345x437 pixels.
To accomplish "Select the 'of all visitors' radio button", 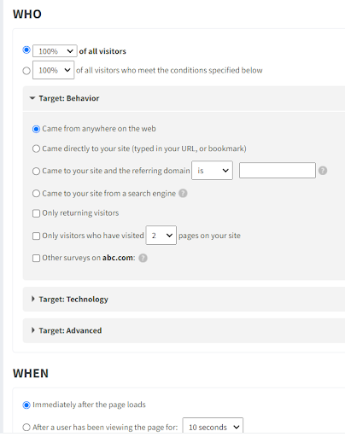I will [26, 50].
